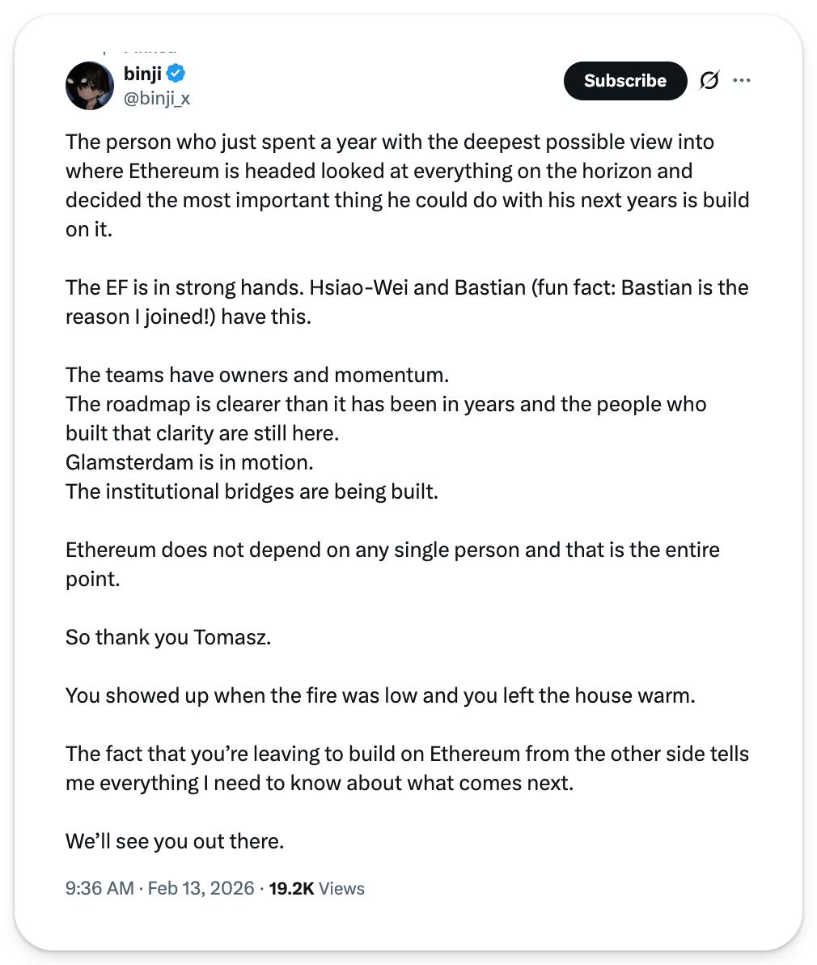Viewport: 817px width, 965px height.
Task: Click the closing line "We'll see you out there."
Action: [175, 841]
